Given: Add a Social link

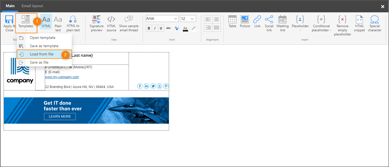Looking at the screenshot, I should [269, 23].
